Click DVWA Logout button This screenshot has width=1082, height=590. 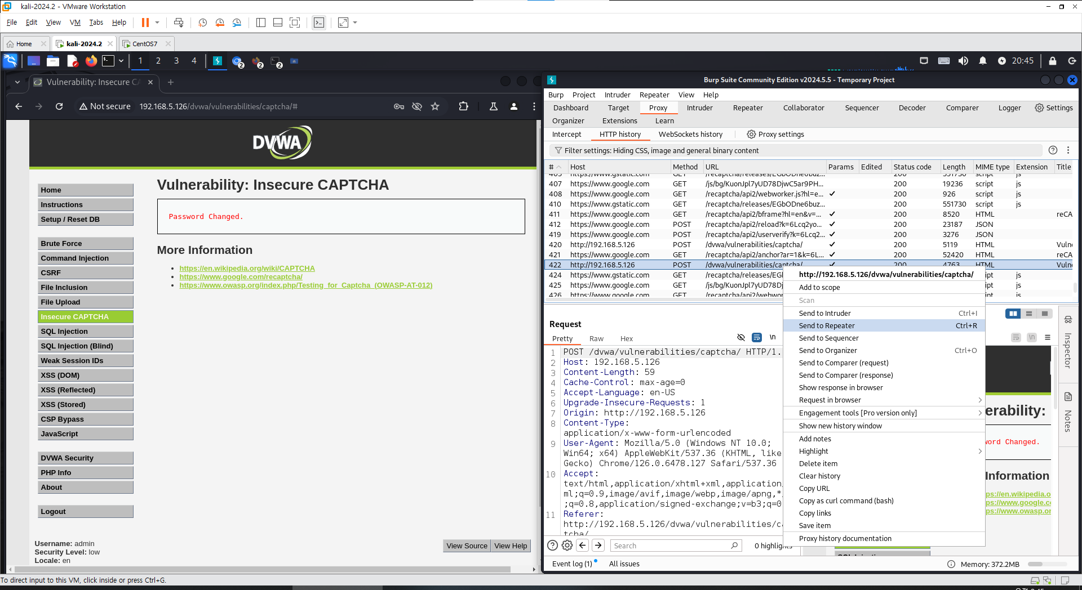(86, 512)
